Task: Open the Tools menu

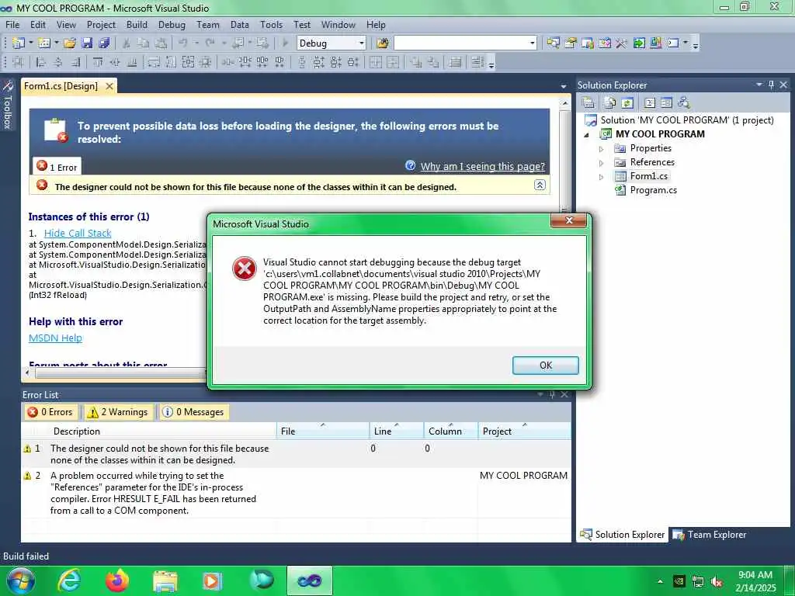Action: [x=271, y=24]
